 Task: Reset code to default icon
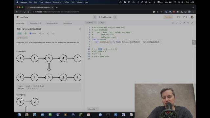(180, 23)
